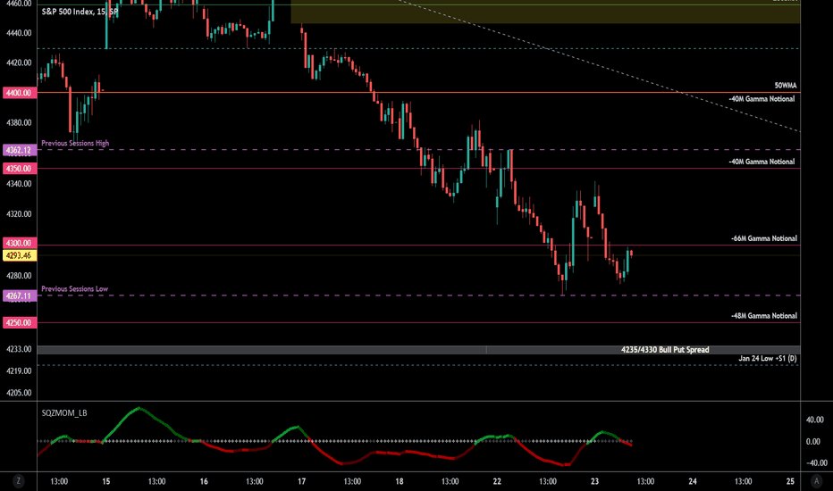This screenshot has width=833, height=491.
Task: Select the -66M Gamma Notional label
Action: click(764, 239)
